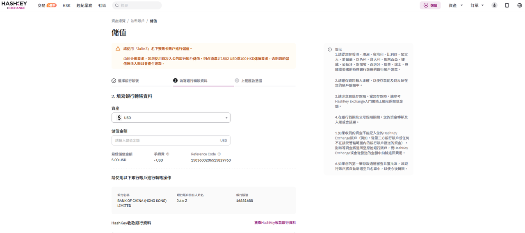Image resolution: width=525 pixels, height=233 pixels.
Task: Click the 儲值 button in header
Action: click(430, 5)
